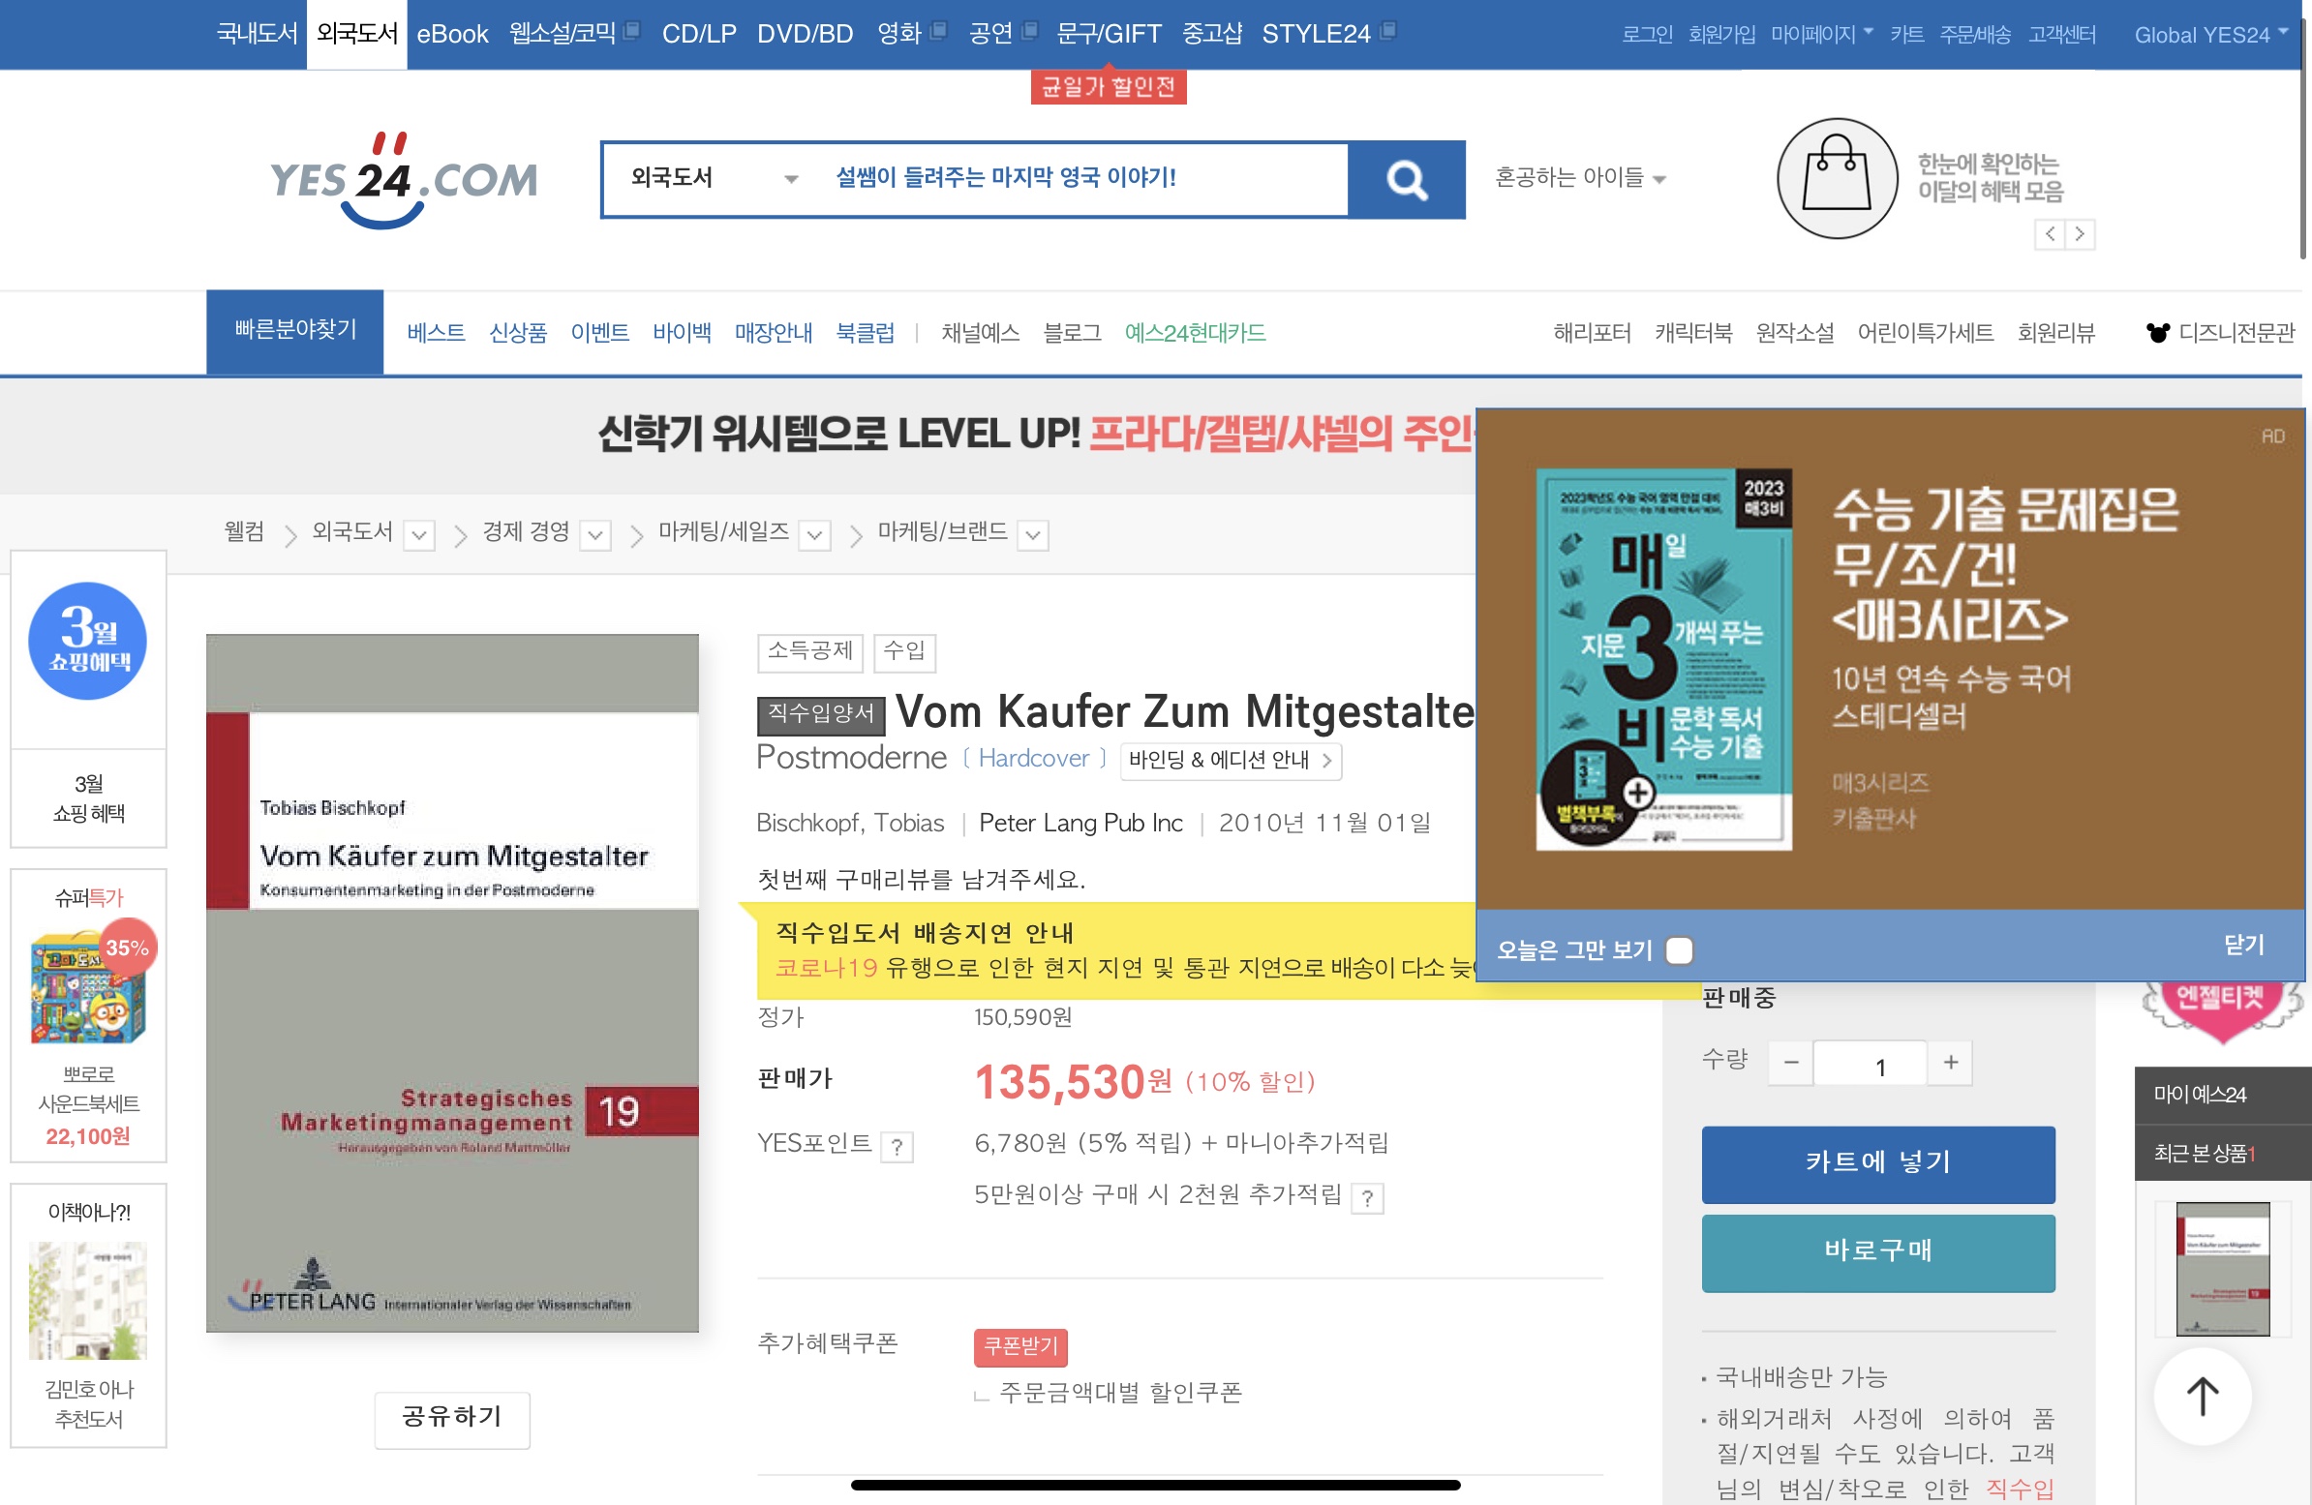Select the 외국도서 tab
The width and height of the screenshot is (2312, 1505).
click(356, 34)
